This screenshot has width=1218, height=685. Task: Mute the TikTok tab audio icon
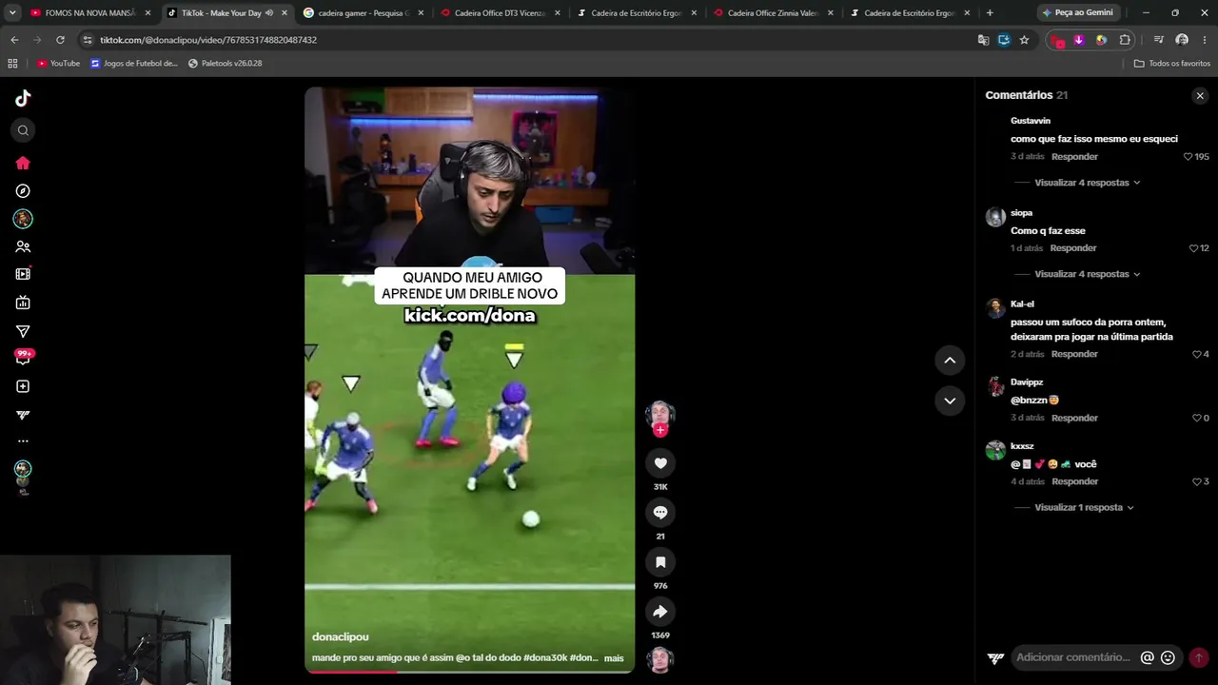[x=269, y=13]
